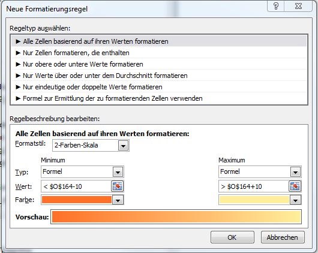Click the orange Minimum color swatch
The width and height of the screenshot is (318, 253).
(77, 200)
